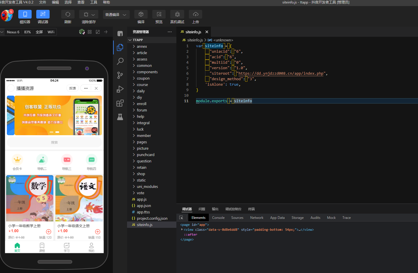418x273 pixels.
Task: Click the grid layout icon in simulator bar
Action: [90, 32]
